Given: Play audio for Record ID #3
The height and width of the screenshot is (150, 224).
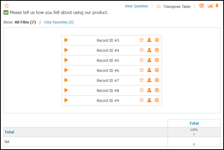Looking at the screenshot, I should point(66,40).
